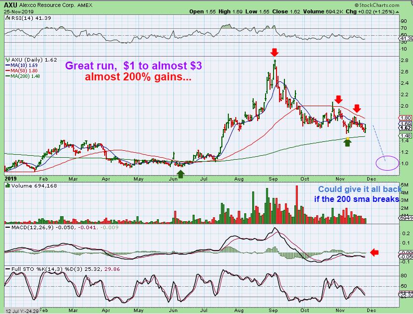Click the black line marker before MACD(12,26,9)

pyautogui.click(x=8, y=227)
